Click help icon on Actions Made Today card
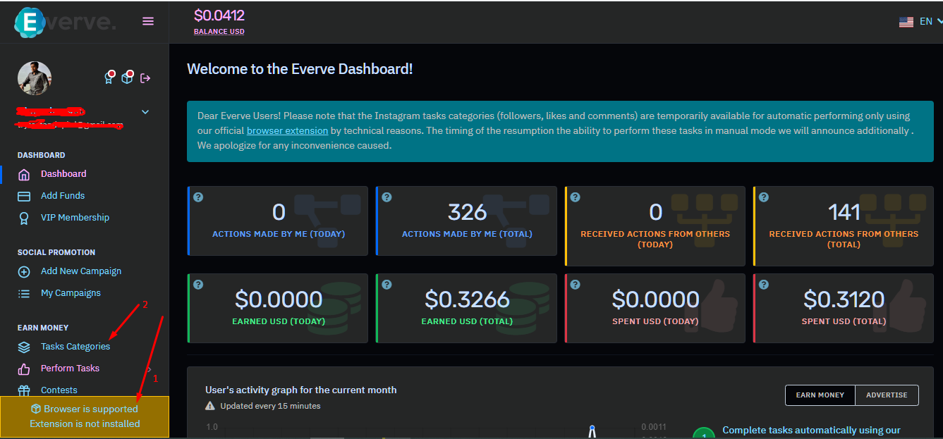 pos(198,197)
